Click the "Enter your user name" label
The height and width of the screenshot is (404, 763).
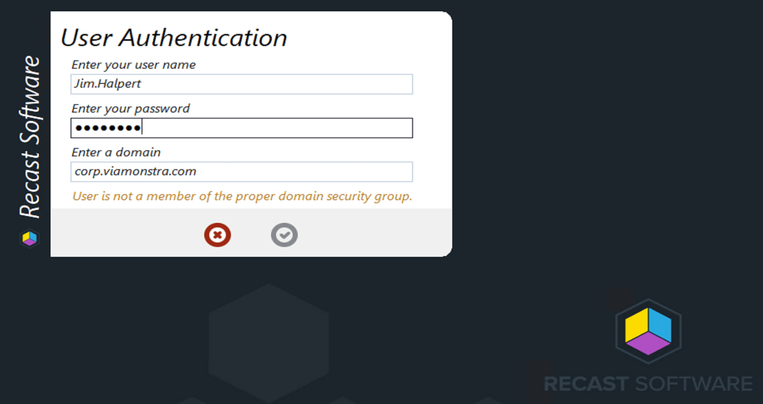133,65
